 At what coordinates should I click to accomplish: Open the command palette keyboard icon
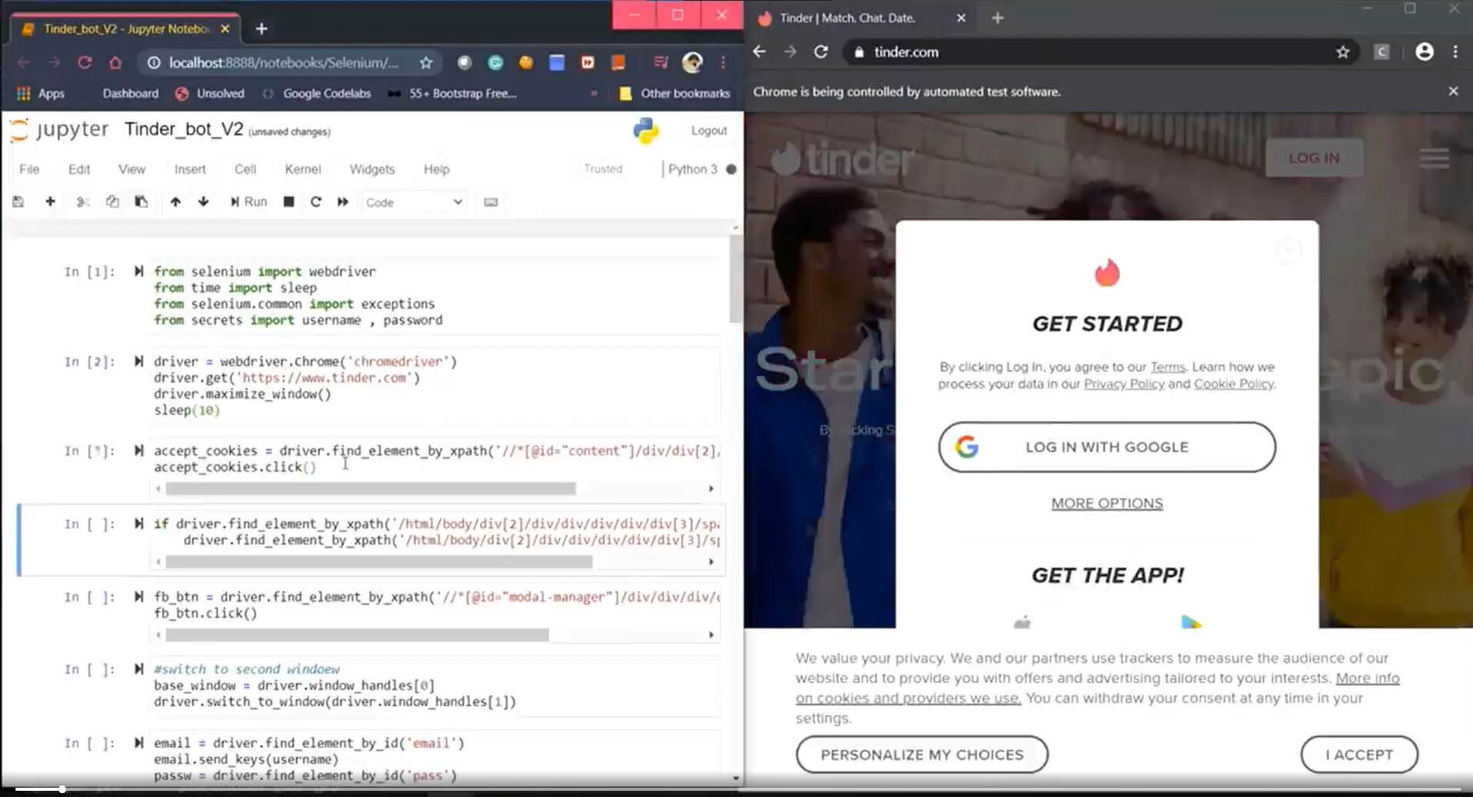[491, 202]
